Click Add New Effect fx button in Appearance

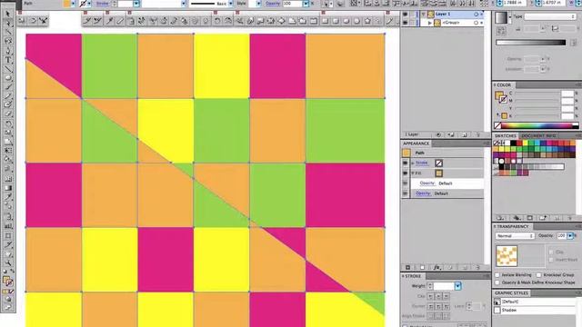(x=436, y=267)
